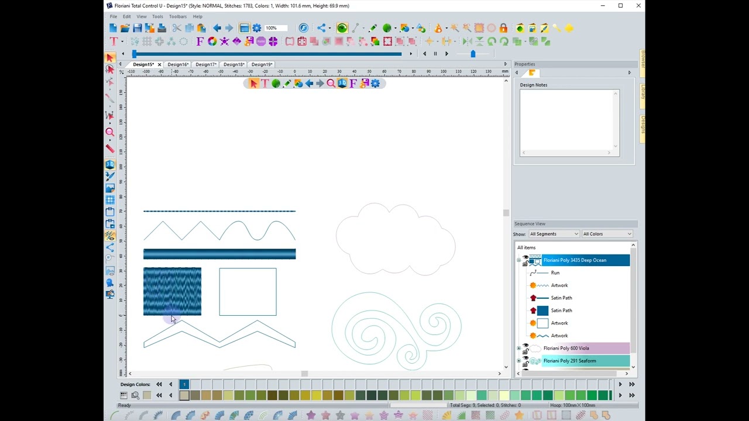Expand the Floriani Poly 291 Seaform group
The width and height of the screenshot is (749, 421).
pyautogui.click(x=518, y=361)
